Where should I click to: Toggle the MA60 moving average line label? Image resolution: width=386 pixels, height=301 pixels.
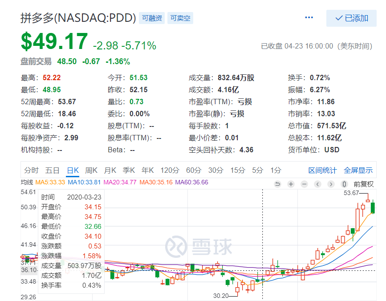point(191,182)
